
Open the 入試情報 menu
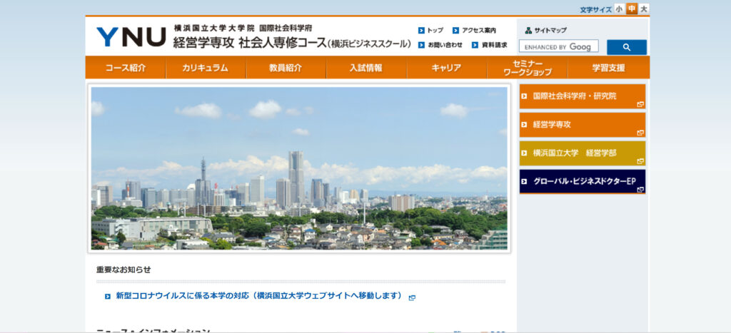pos(365,68)
